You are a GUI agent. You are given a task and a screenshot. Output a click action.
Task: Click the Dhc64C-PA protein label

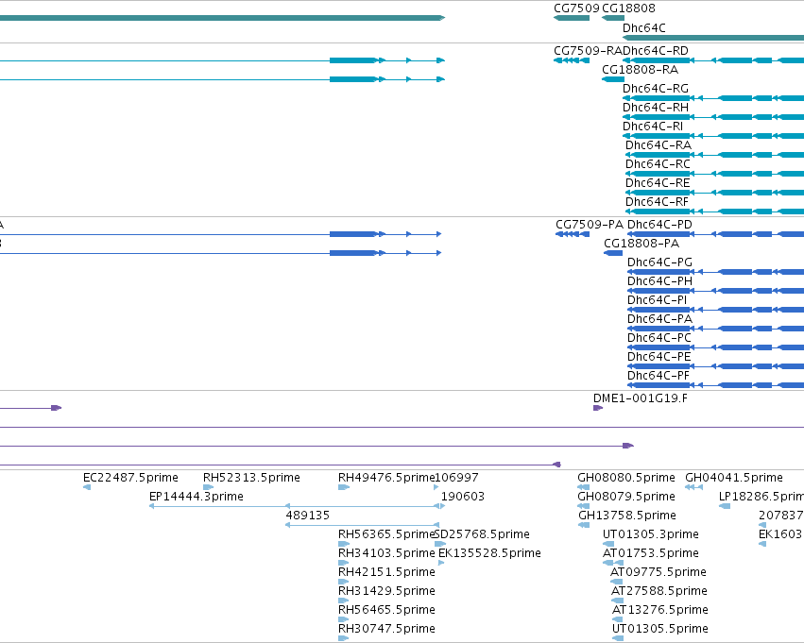(x=659, y=320)
